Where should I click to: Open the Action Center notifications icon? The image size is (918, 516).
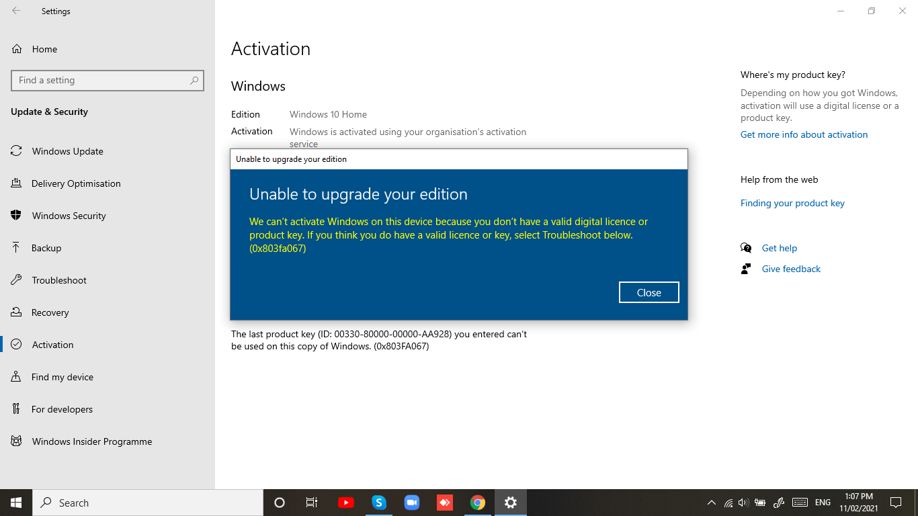click(x=896, y=503)
